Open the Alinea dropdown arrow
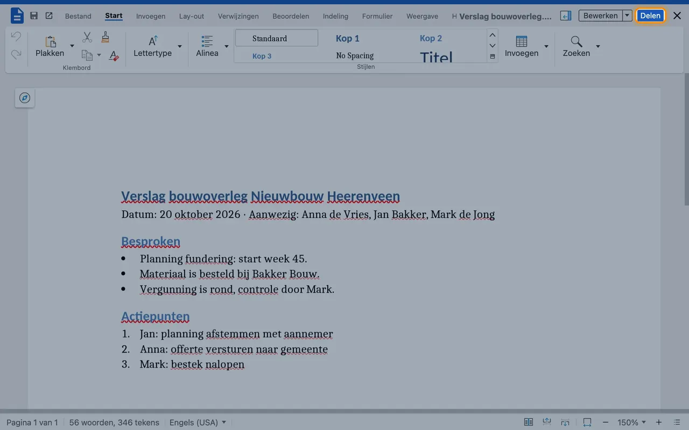Viewport: 689px width, 430px height. (x=227, y=47)
